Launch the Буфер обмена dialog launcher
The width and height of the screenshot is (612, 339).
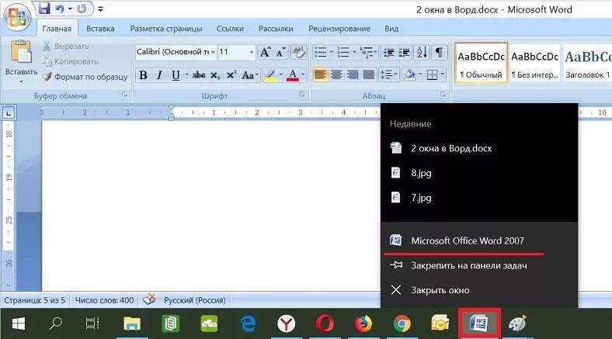[x=124, y=95]
